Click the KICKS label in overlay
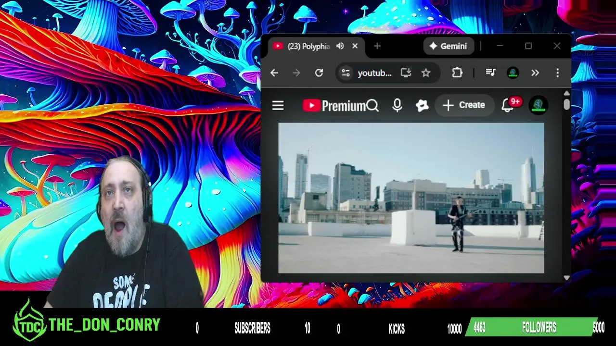 [x=397, y=329]
